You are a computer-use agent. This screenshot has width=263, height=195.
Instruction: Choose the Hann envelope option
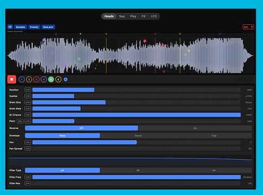coord(62,135)
